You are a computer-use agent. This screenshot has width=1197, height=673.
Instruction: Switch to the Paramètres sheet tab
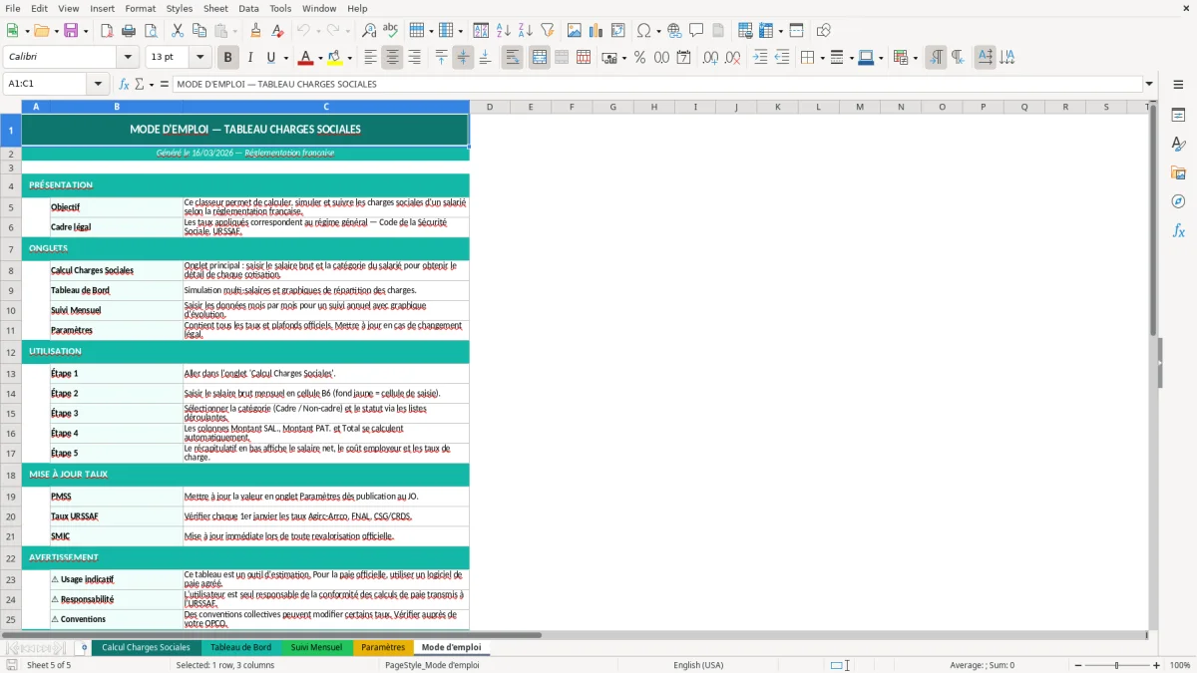pos(383,647)
